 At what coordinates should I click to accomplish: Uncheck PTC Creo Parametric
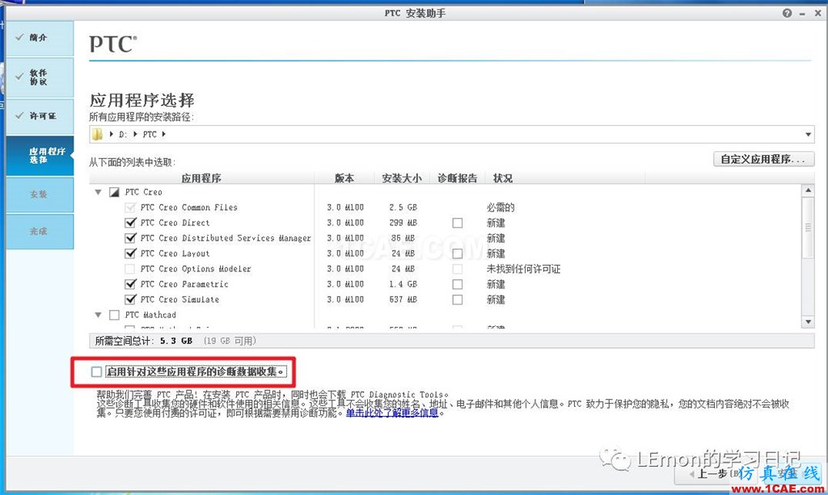(130, 284)
